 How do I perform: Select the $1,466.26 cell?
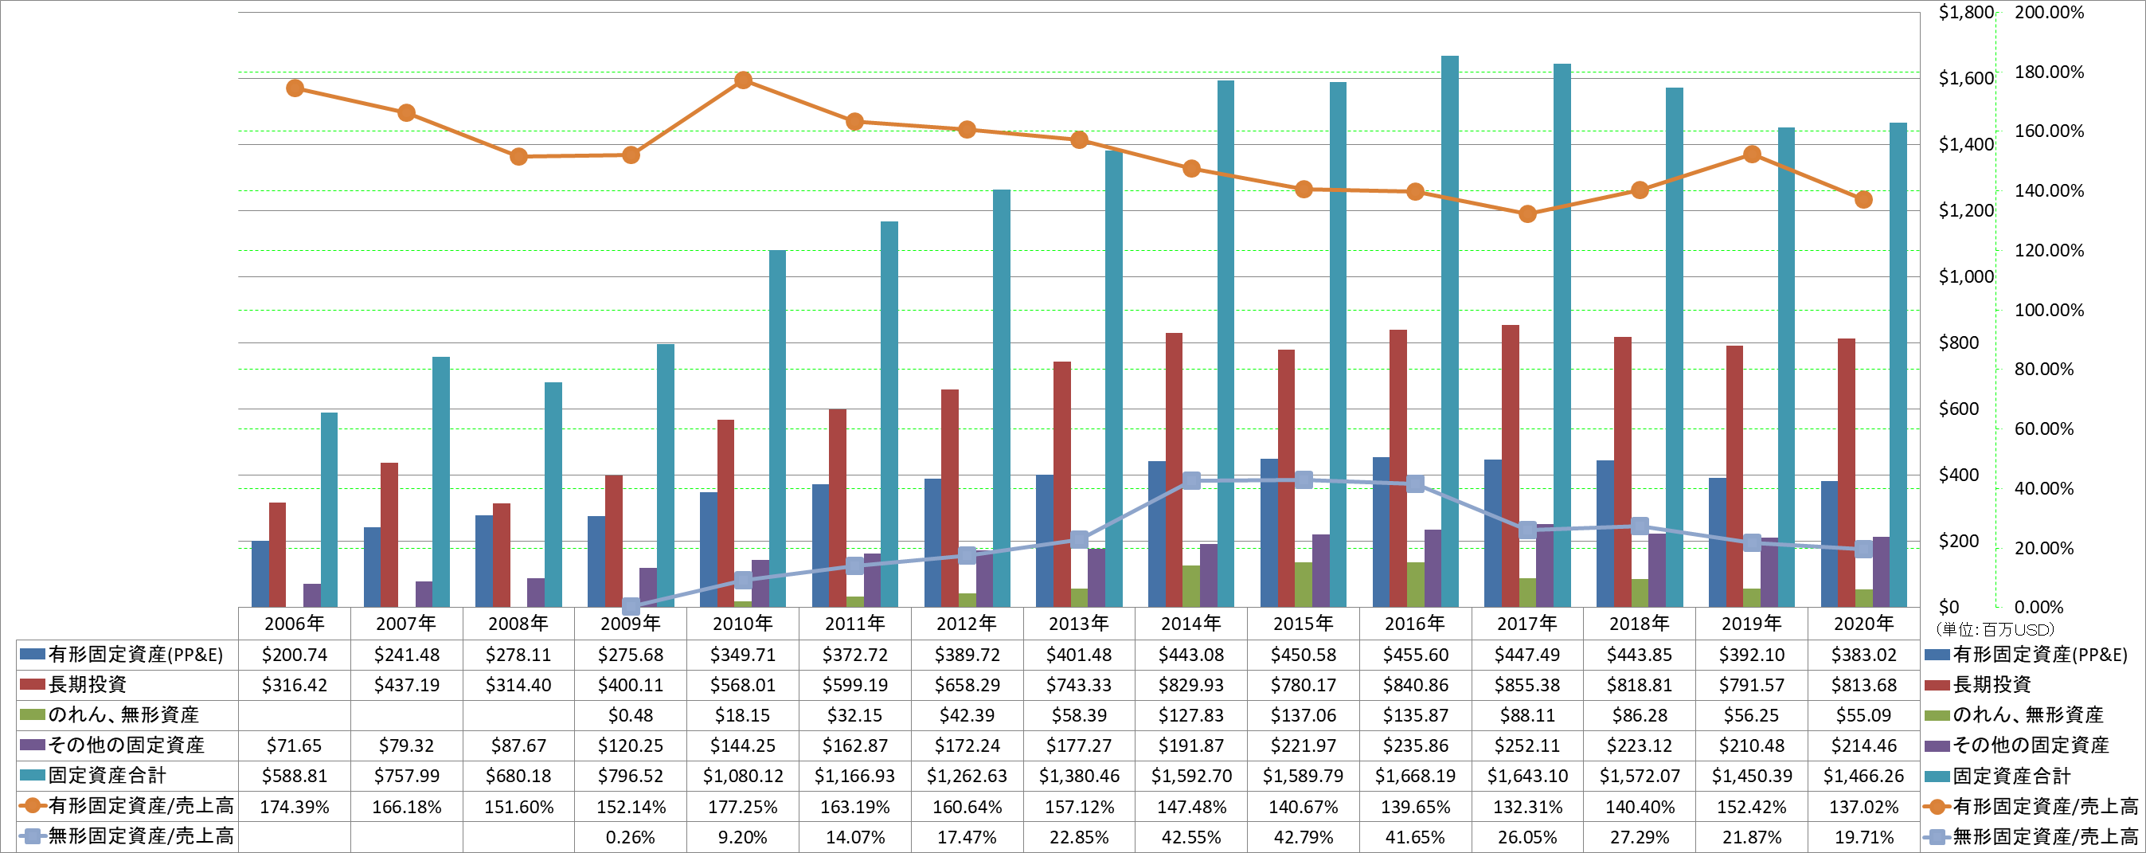tap(1863, 776)
